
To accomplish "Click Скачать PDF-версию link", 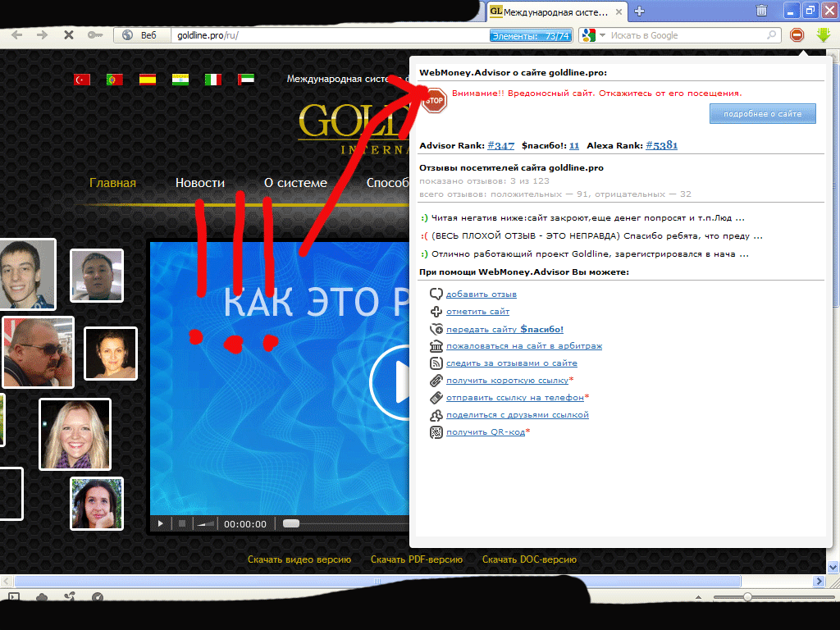I will [416, 559].
